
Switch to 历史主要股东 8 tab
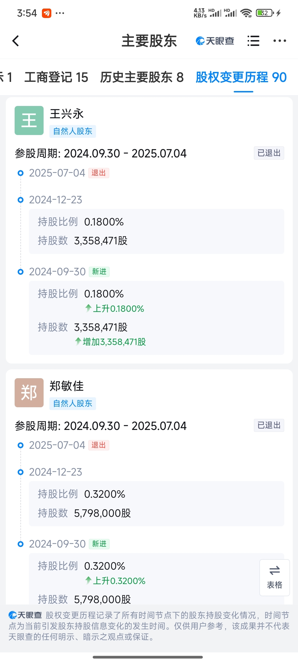142,77
